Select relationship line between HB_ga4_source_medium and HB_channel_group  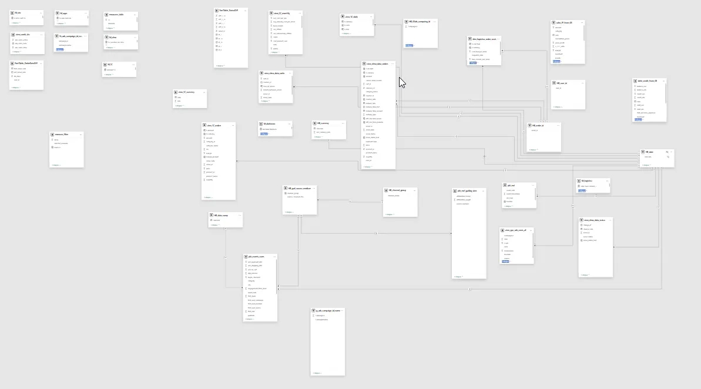click(x=350, y=201)
